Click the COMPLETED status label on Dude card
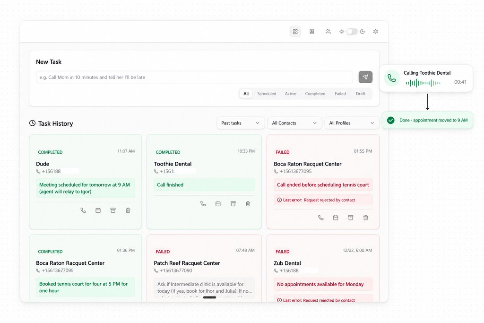Viewport: 484px width, 323px height. (x=50, y=152)
